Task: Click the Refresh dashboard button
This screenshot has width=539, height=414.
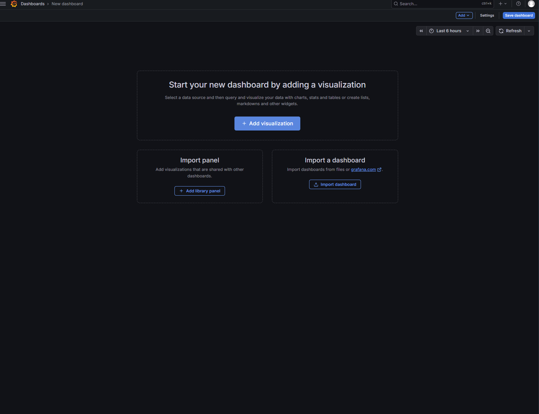Action: 510,31
